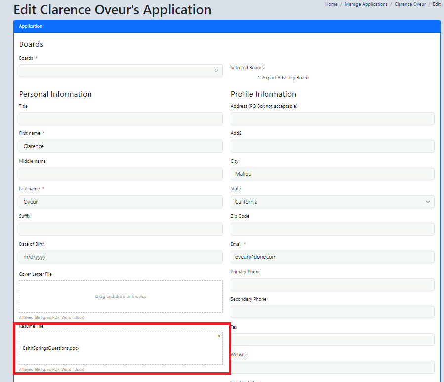Click the Profile Information heading
444x382 pixels.
click(x=264, y=94)
